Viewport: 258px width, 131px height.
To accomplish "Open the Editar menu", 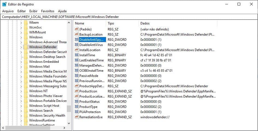I will 22,11.
